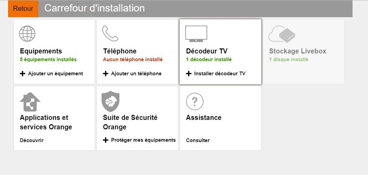368x175 pixels.
Task: Click the Suite de Sécurité shield icon
Action: pyautogui.click(x=111, y=101)
